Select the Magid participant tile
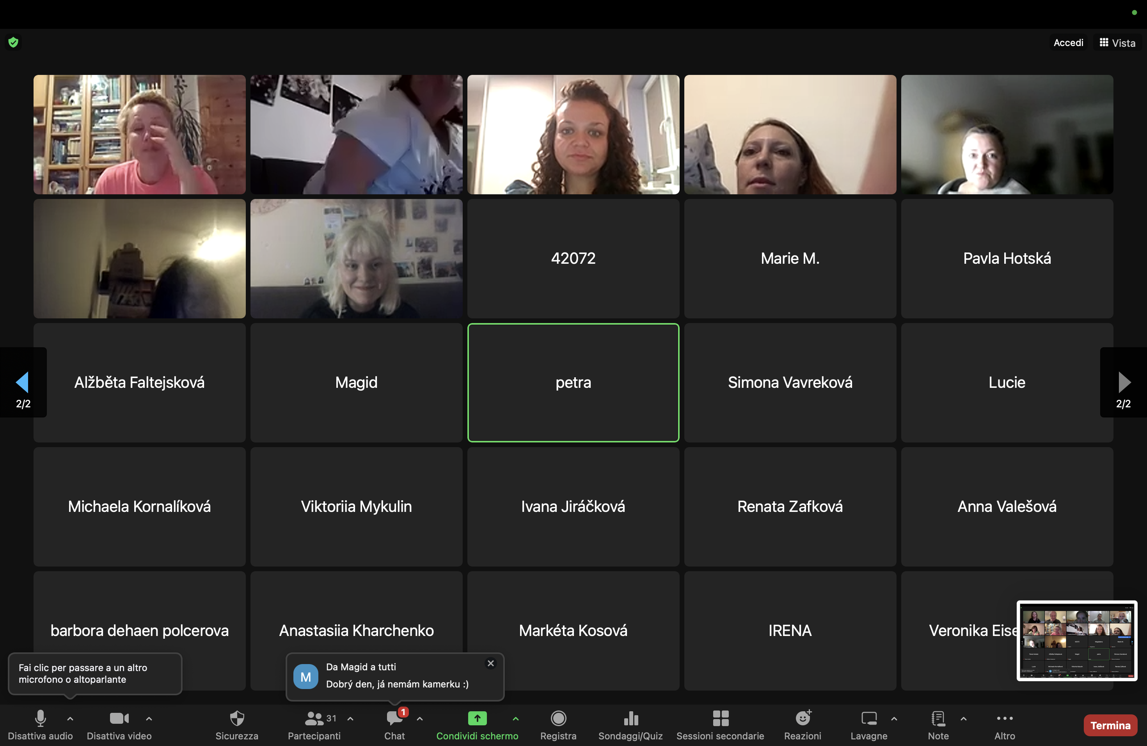This screenshot has width=1147, height=746. coord(356,383)
